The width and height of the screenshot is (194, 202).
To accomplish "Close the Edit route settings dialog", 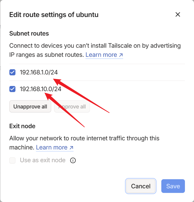I will (178, 15).
